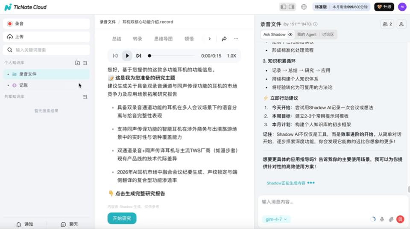
Task: Attach a file with the paperclip icon
Action: [x=391, y=219]
